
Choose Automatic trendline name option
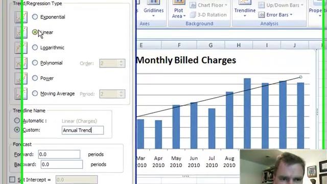tap(17, 121)
